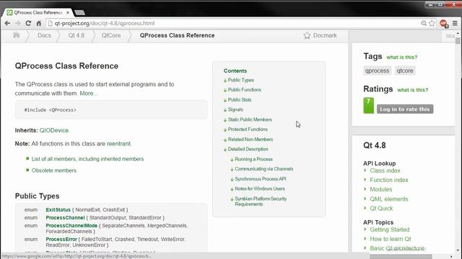The height and width of the screenshot is (259, 462).
Task: Click the green rating score 7 box
Action: [368, 106]
